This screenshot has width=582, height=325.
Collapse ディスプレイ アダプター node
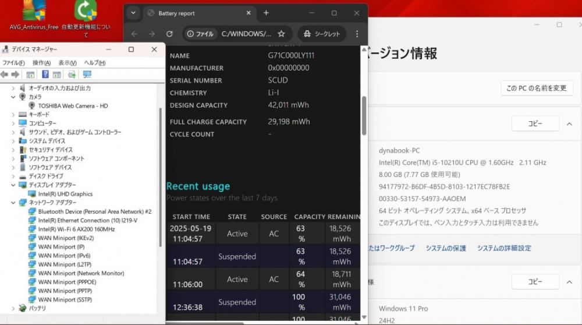coord(13,185)
